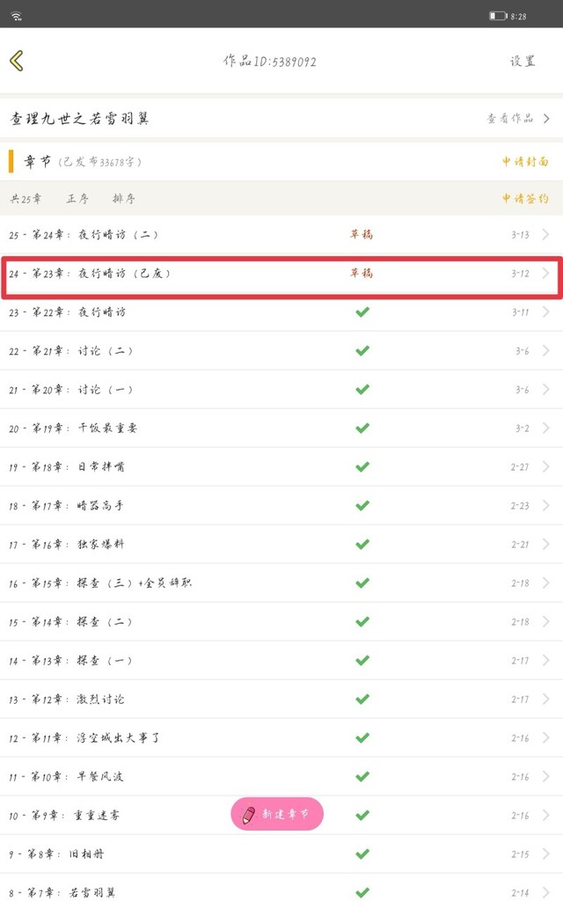
Task: Click the pink pencil new chapter icon
Action: [x=249, y=815]
